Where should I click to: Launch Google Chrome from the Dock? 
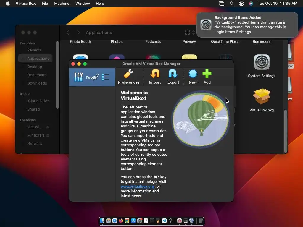pyautogui.click(x=127, y=220)
